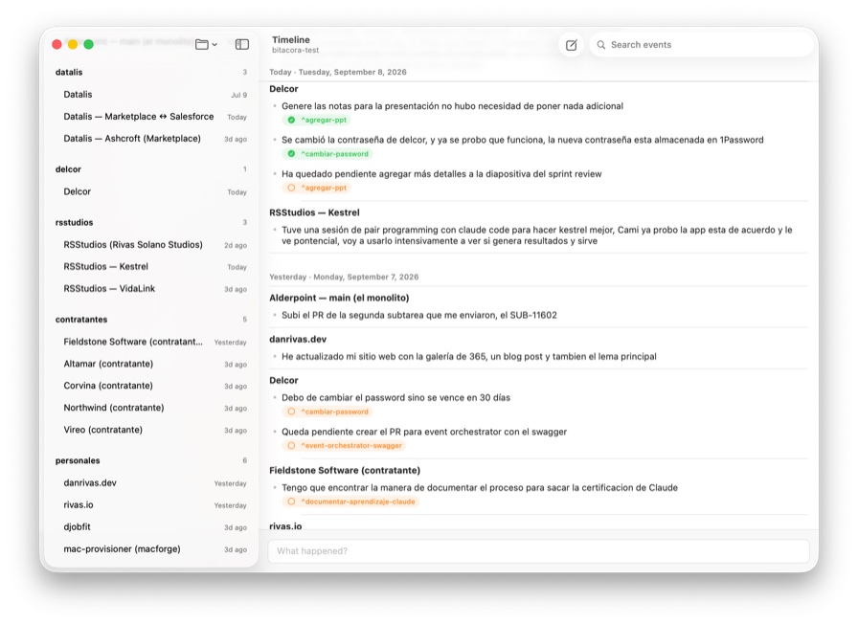Collapse the datalis group header
This screenshot has width=858, height=624.
[x=69, y=72]
